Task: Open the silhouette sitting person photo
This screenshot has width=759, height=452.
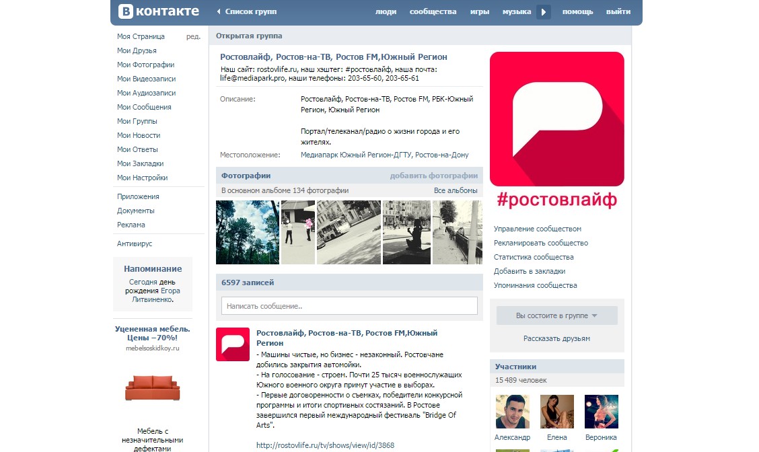Action: pyautogui.click(x=406, y=232)
